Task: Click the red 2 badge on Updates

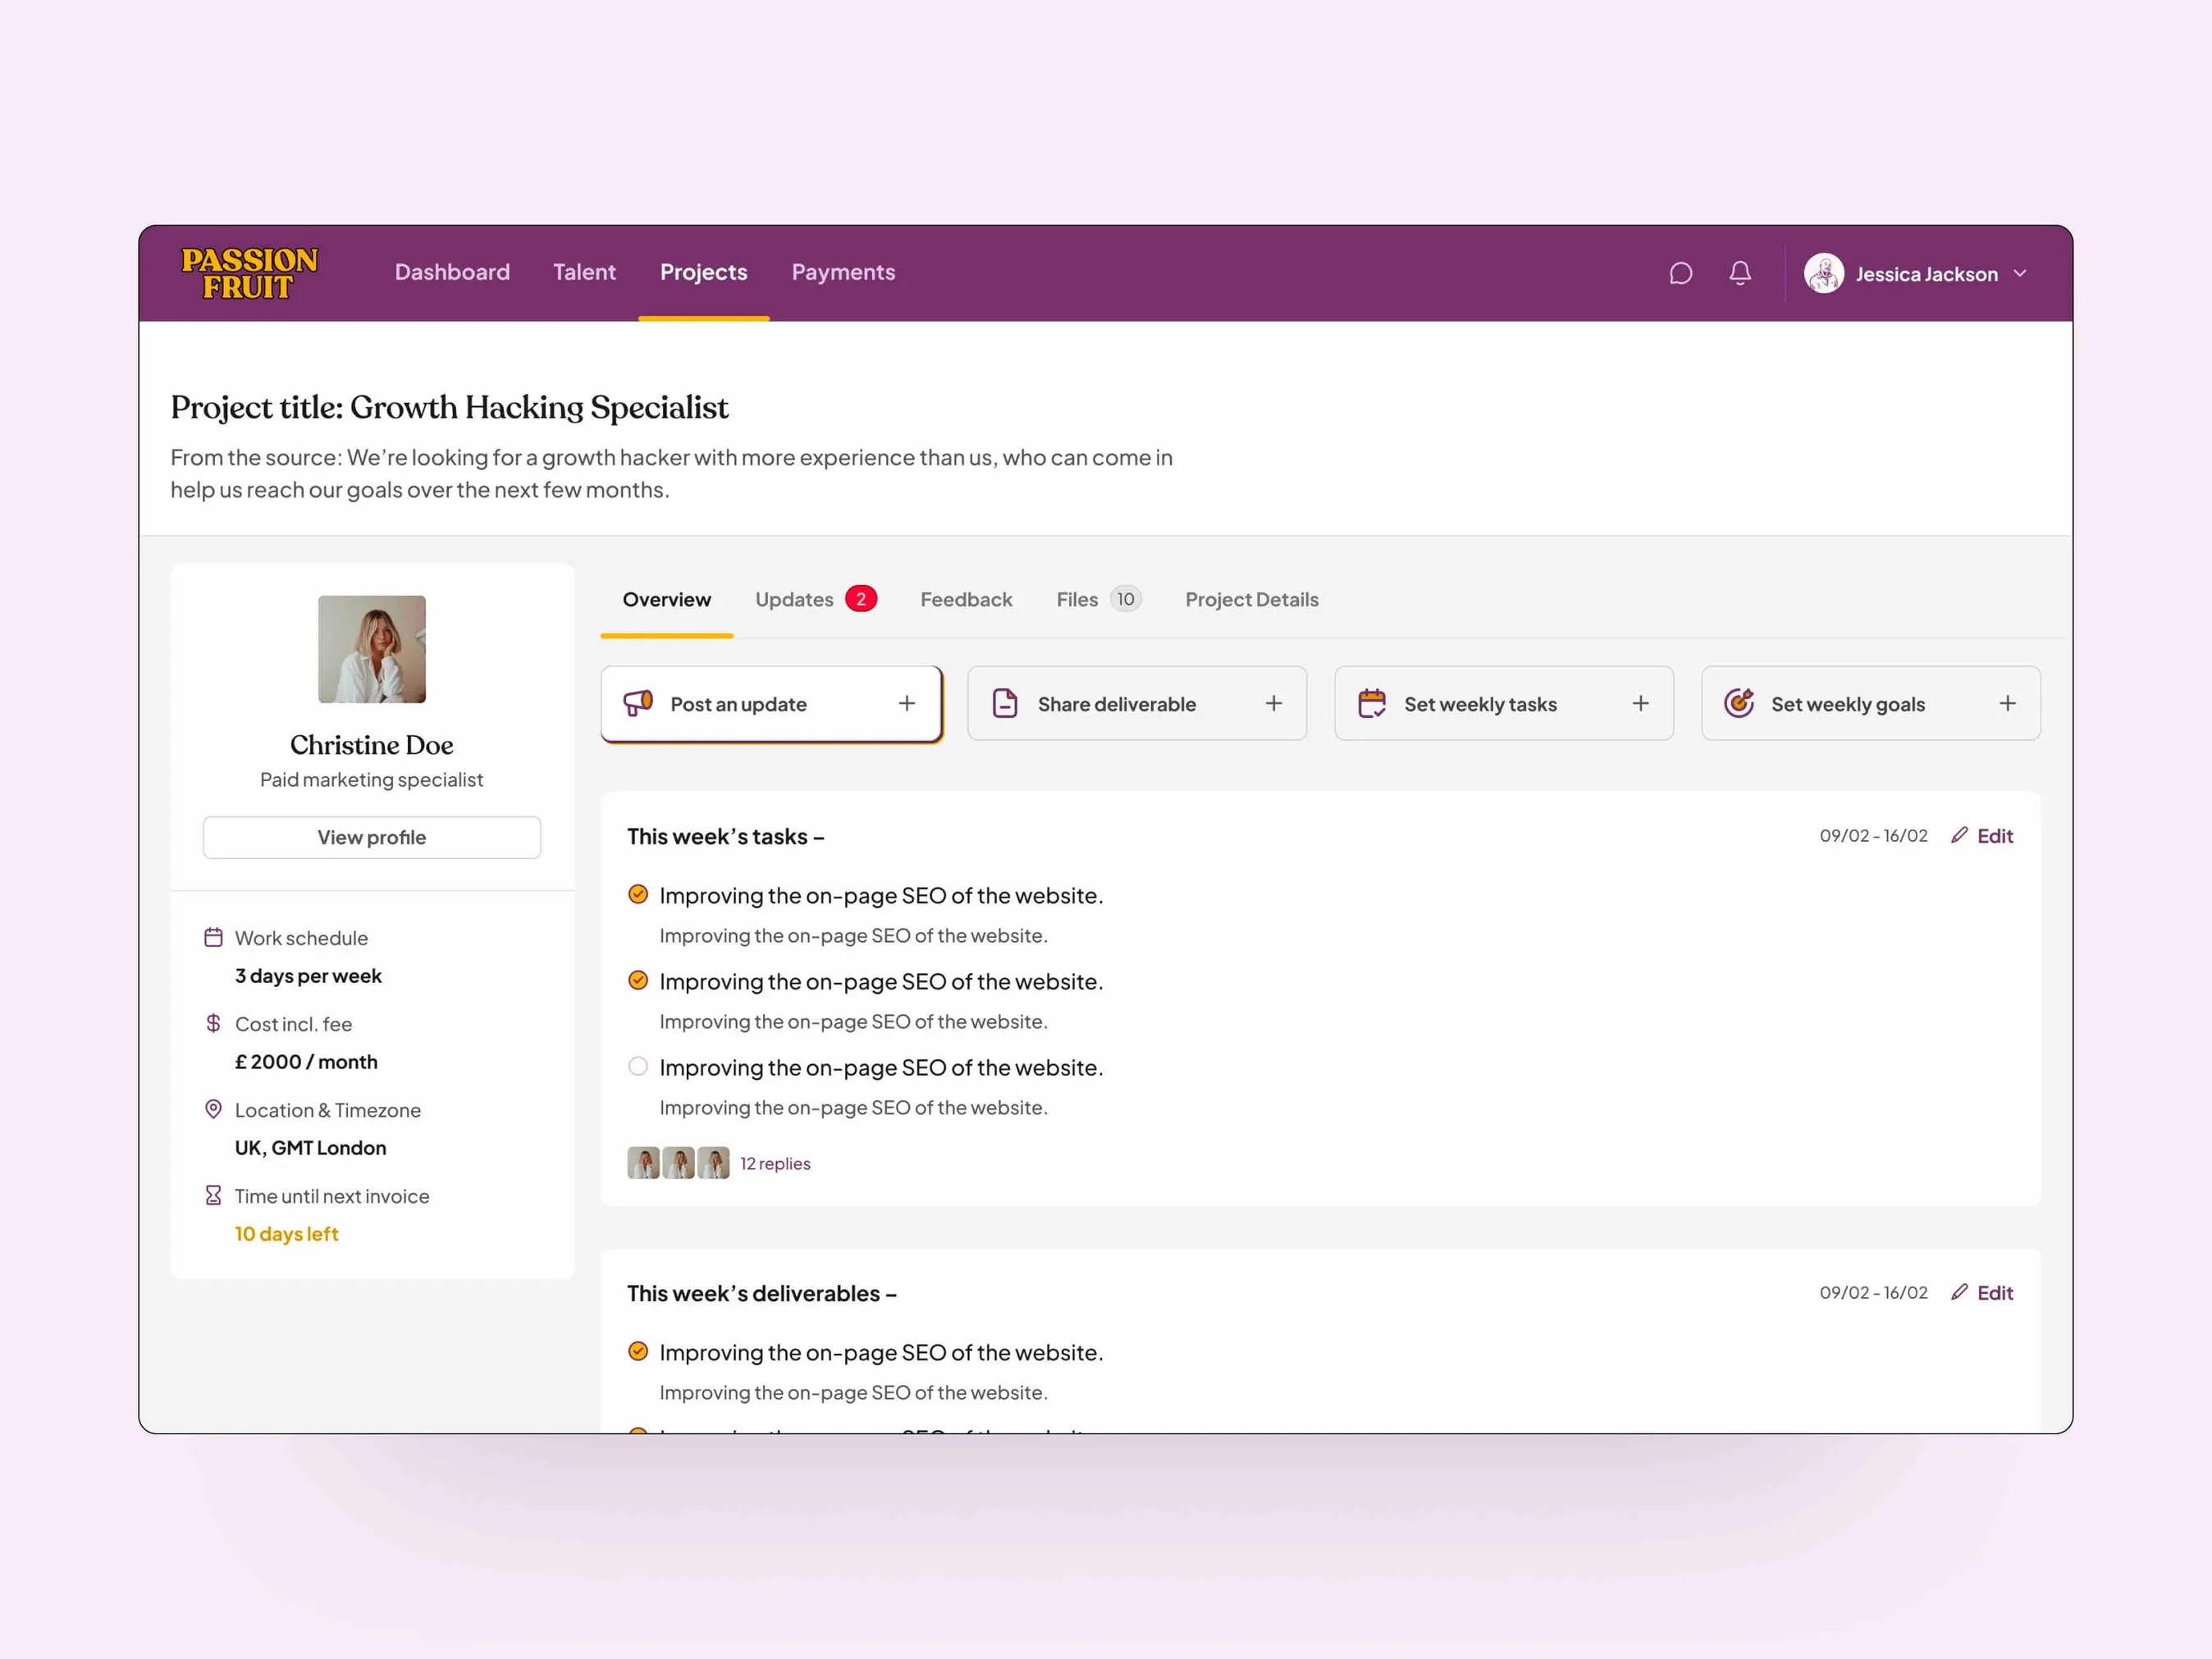Action: pyautogui.click(x=861, y=599)
